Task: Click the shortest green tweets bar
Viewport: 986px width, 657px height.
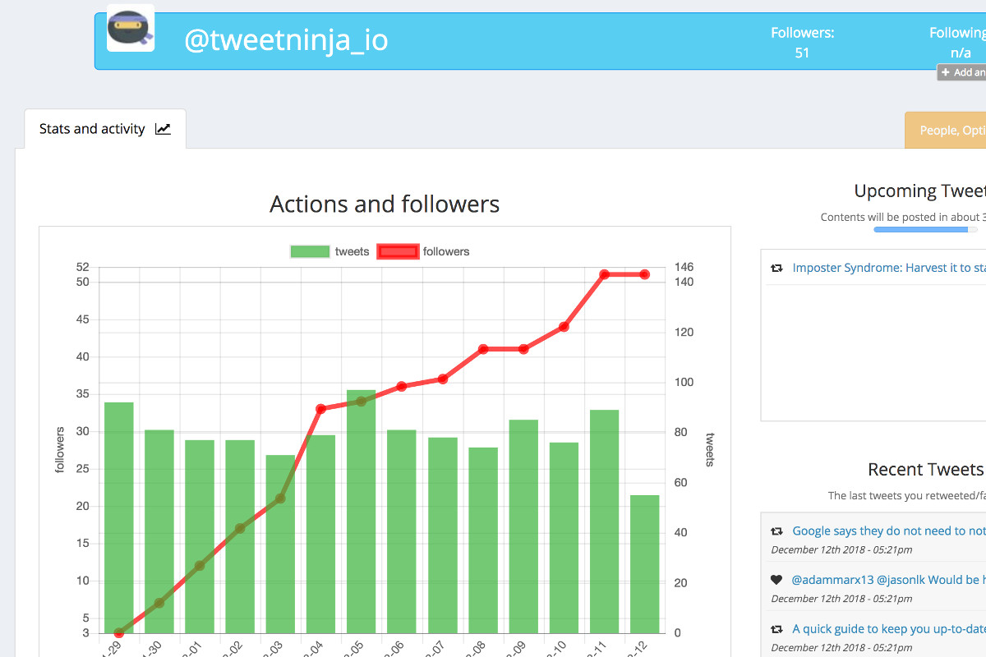Action: 644,564
